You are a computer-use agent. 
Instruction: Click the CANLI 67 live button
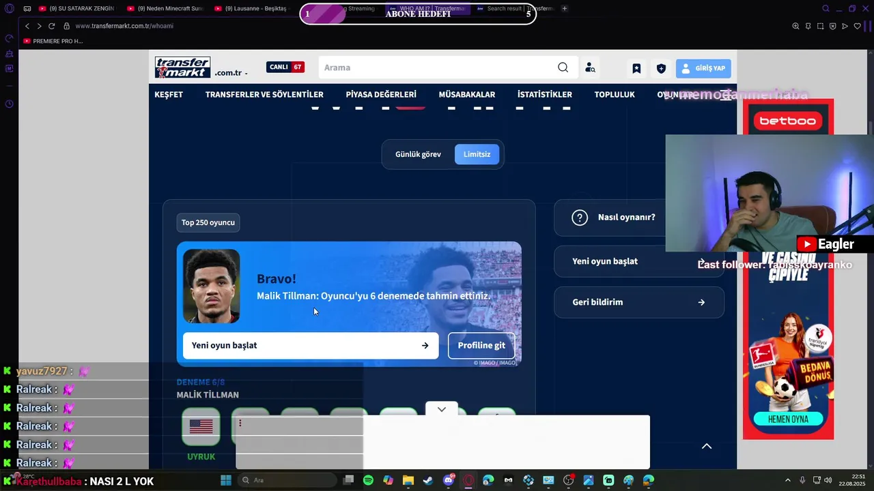pyautogui.click(x=285, y=67)
